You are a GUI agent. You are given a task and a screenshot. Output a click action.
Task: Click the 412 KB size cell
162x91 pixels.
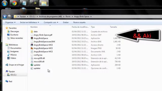click(117, 58)
